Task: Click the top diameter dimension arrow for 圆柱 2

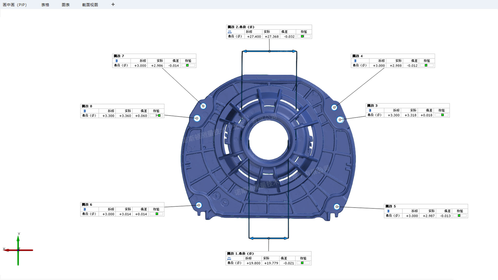Action: point(269,51)
